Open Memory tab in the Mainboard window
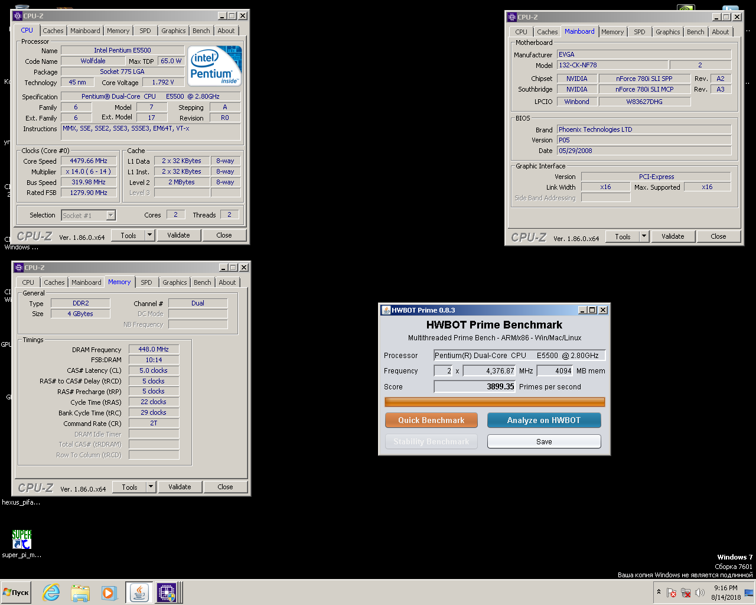The image size is (756, 605). point(612,32)
